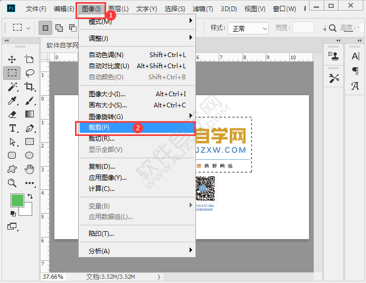Open the Paragraph panel icon
The width and height of the screenshot is (366, 283).
[x=355, y=71]
